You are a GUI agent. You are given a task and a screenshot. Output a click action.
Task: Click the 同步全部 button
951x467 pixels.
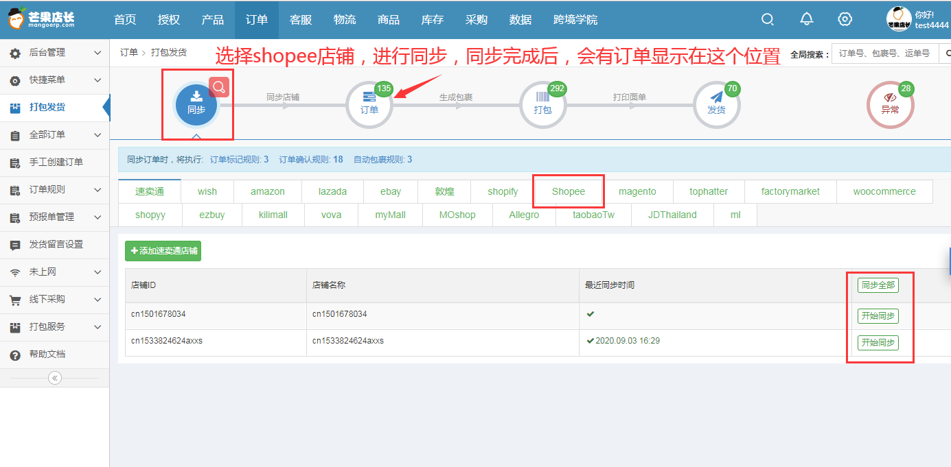tap(878, 285)
